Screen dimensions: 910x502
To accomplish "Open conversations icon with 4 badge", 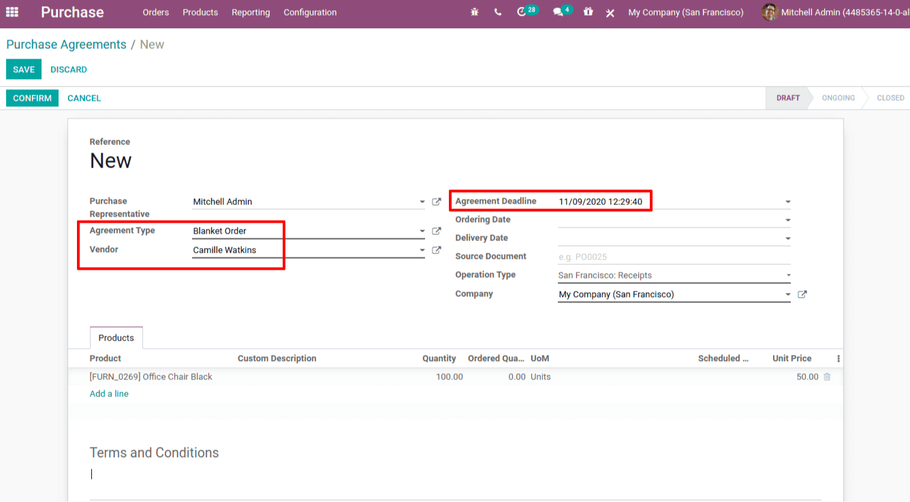I will [562, 11].
